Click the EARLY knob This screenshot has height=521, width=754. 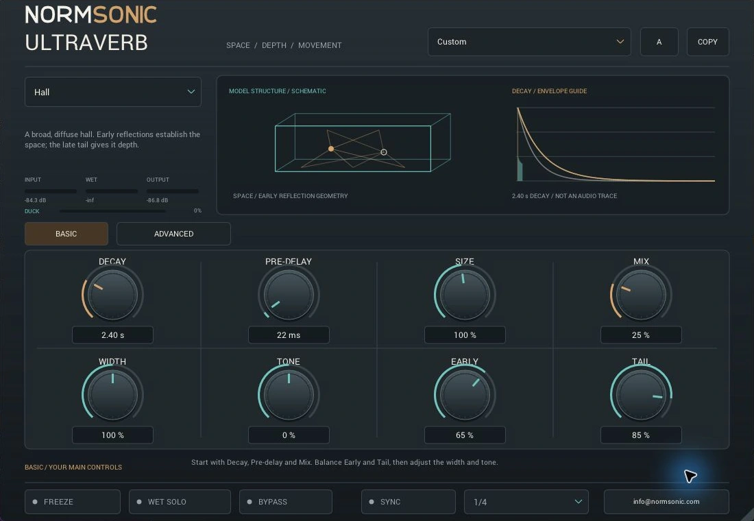click(465, 395)
